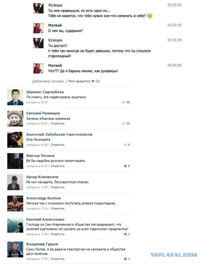Click heart next to Виктор Леонов's comment
This screenshot has width=206, height=265.
(125, 166)
